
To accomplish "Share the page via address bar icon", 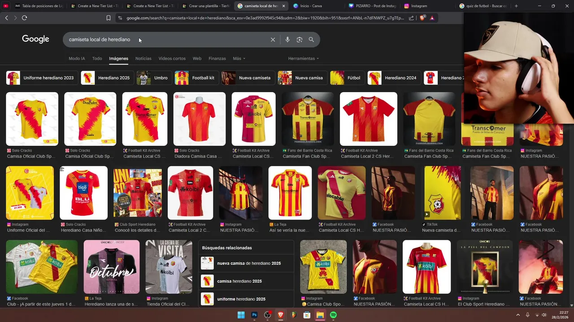I will [x=411, y=18].
